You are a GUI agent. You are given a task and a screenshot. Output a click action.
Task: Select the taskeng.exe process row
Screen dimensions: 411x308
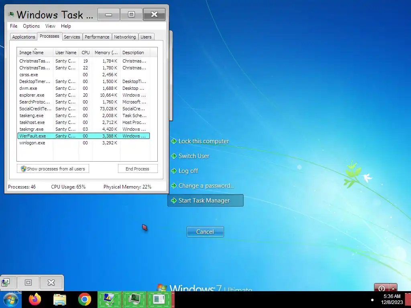[83, 115]
